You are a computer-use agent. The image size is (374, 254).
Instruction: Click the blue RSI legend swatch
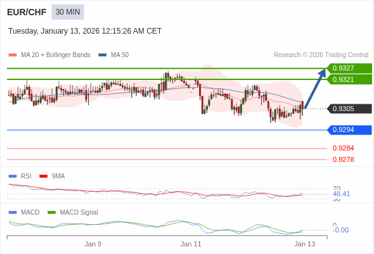point(13,177)
